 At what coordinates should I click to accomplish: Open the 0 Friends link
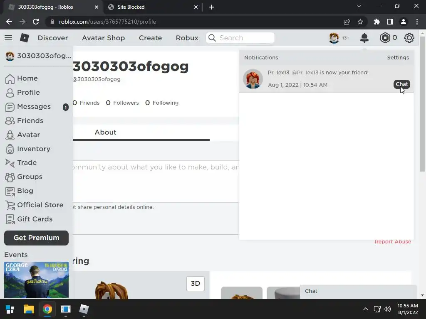(86, 103)
